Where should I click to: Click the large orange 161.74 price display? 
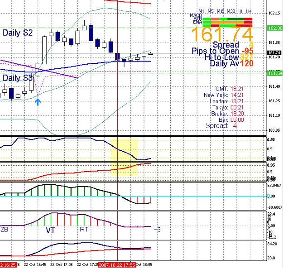222,34
